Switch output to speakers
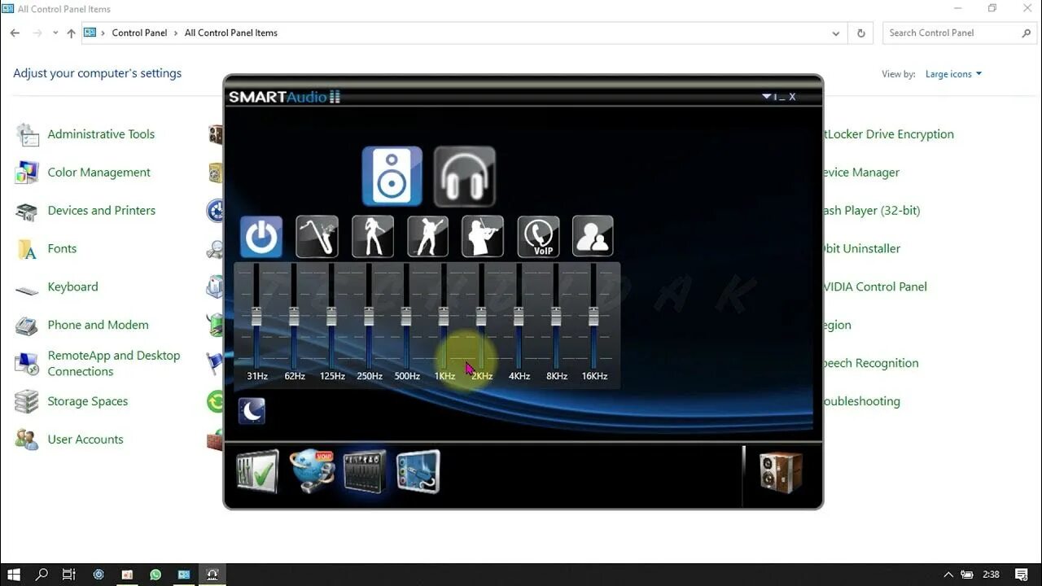The image size is (1042, 586). (392, 175)
